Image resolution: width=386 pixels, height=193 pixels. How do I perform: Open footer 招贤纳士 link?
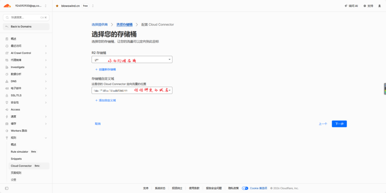pyautogui.click(x=177, y=188)
